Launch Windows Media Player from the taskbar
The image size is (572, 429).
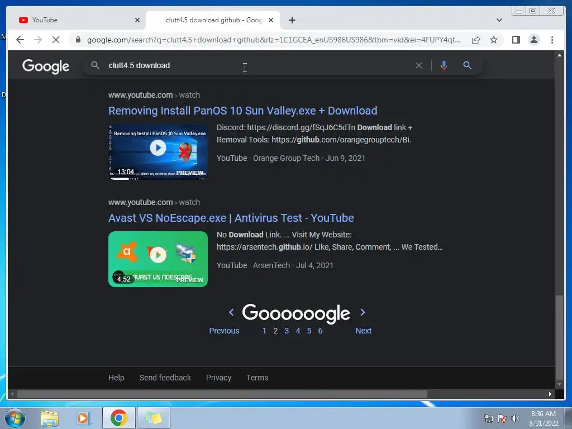tap(83, 418)
